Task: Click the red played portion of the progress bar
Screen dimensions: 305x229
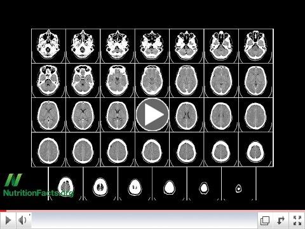Action: point(3,211)
